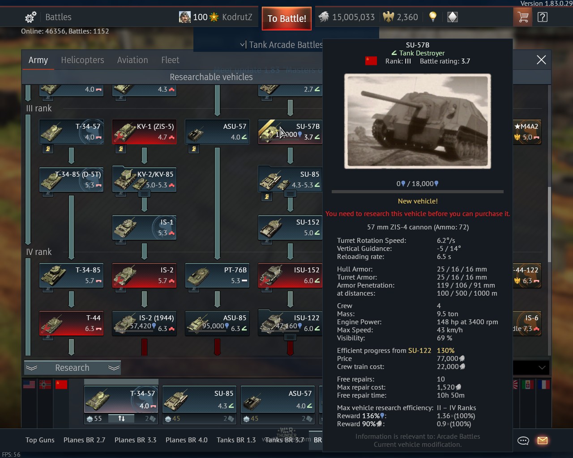Select the T-34-57 tank in tree
This screenshot has height=458, width=573.
[x=72, y=131]
